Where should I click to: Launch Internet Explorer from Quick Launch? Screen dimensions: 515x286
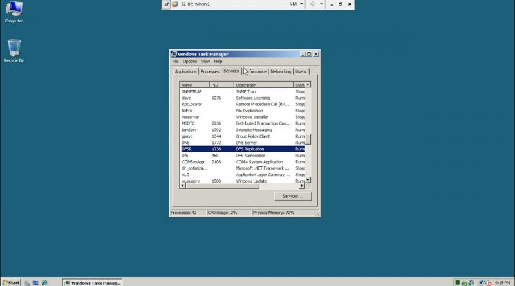(x=44, y=282)
